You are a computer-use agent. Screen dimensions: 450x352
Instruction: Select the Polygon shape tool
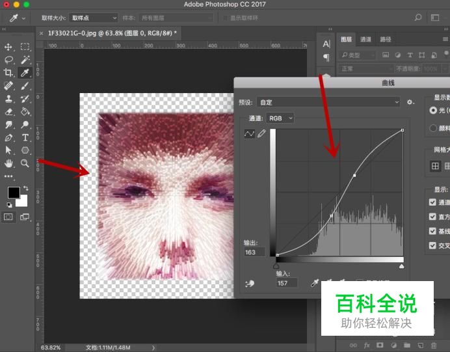tap(25, 150)
